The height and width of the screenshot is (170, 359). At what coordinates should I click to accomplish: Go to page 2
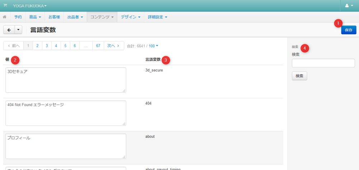(x=37, y=46)
